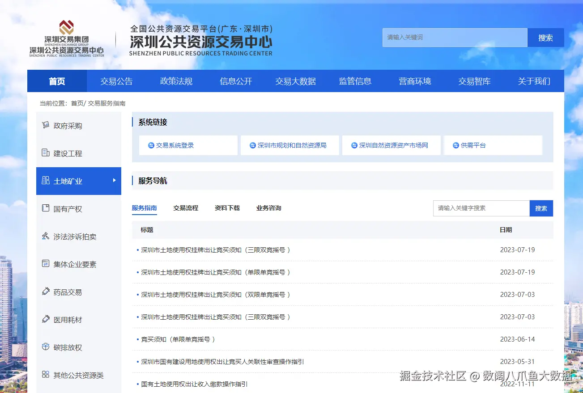The width and height of the screenshot is (583, 393).
Task: Go to the 首页 navigation tab
Action: [x=57, y=81]
